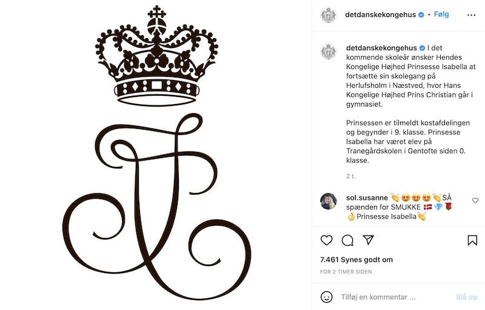
Task: Save post with bookmark icon
Action: 472,240
